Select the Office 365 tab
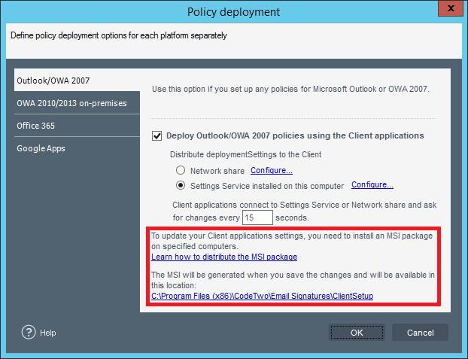Image resolution: width=468 pixels, height=359 pixels. pos(77,126)
